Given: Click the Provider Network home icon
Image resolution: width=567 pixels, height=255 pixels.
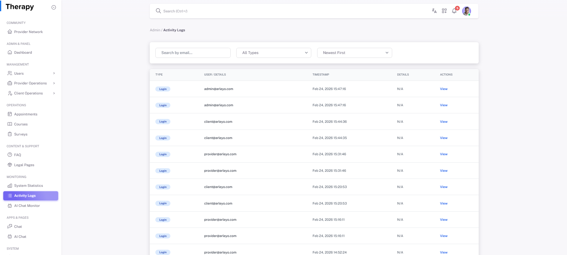Looking at the screenshot, I should coord(10,32).
